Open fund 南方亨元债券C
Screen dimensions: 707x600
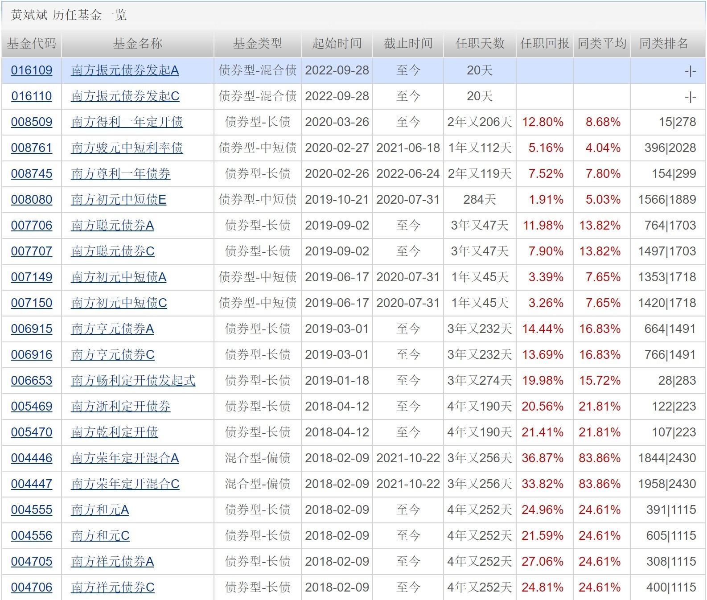point(113,355)
